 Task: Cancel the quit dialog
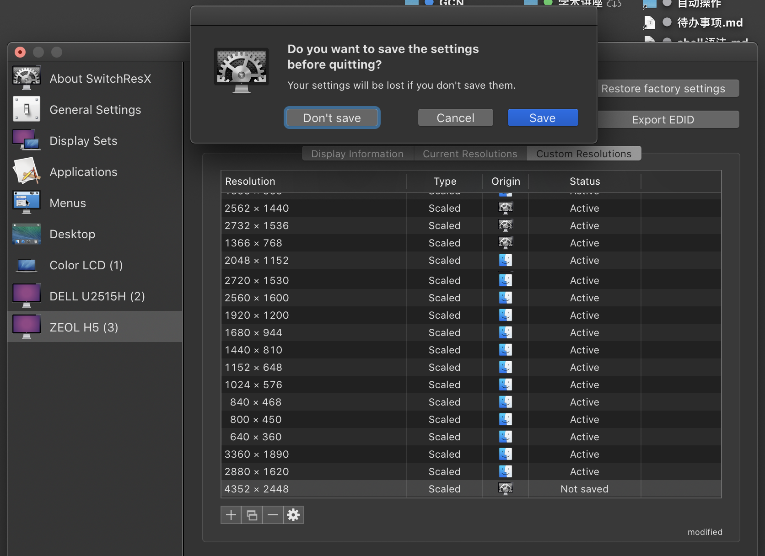(x=455, y=118)
